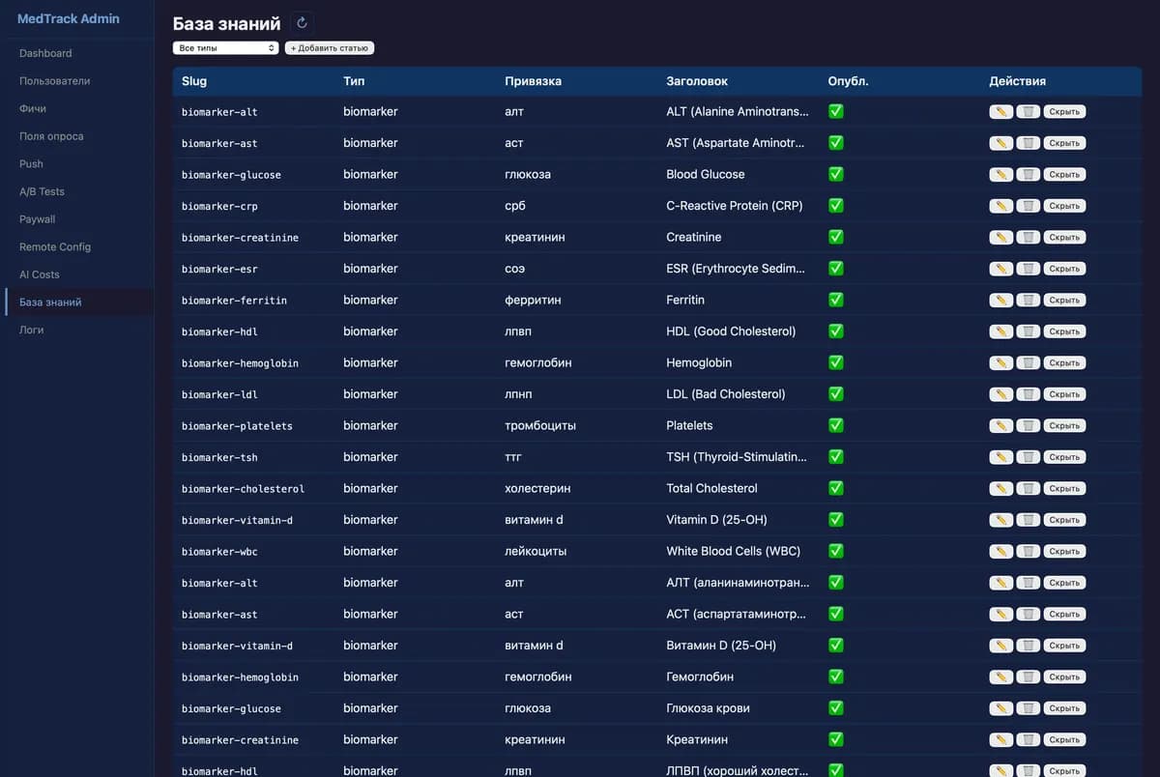The image size is (1160, 777).
Task: Edit the LDL (Bad Cholesterol) article
Action: point(1001,394)
